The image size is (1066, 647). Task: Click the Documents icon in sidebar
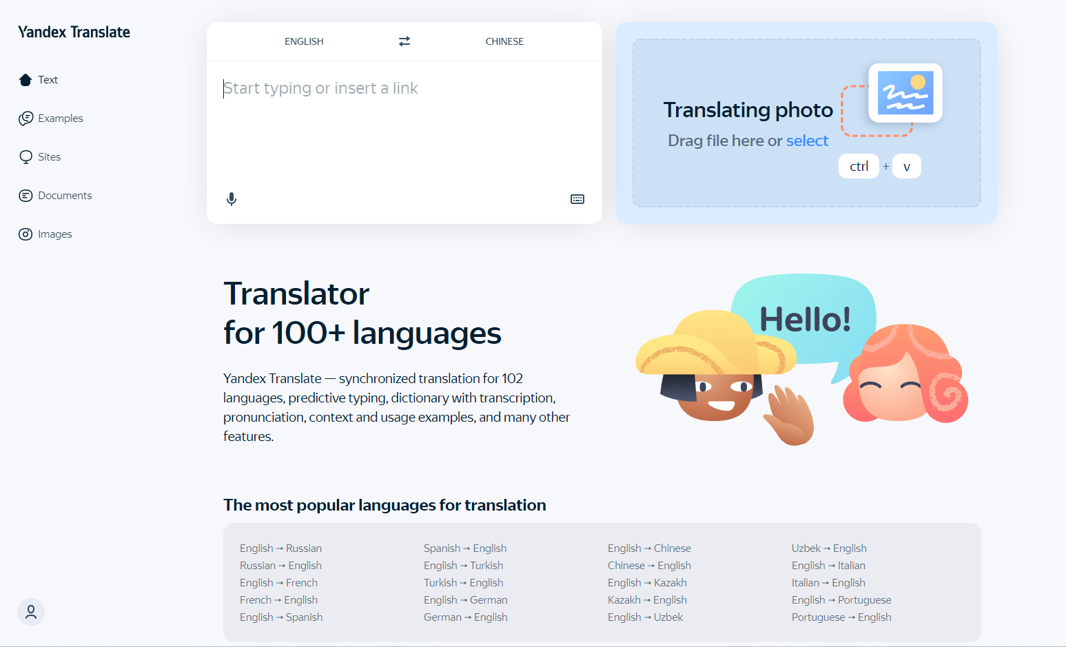coord(25,196)
